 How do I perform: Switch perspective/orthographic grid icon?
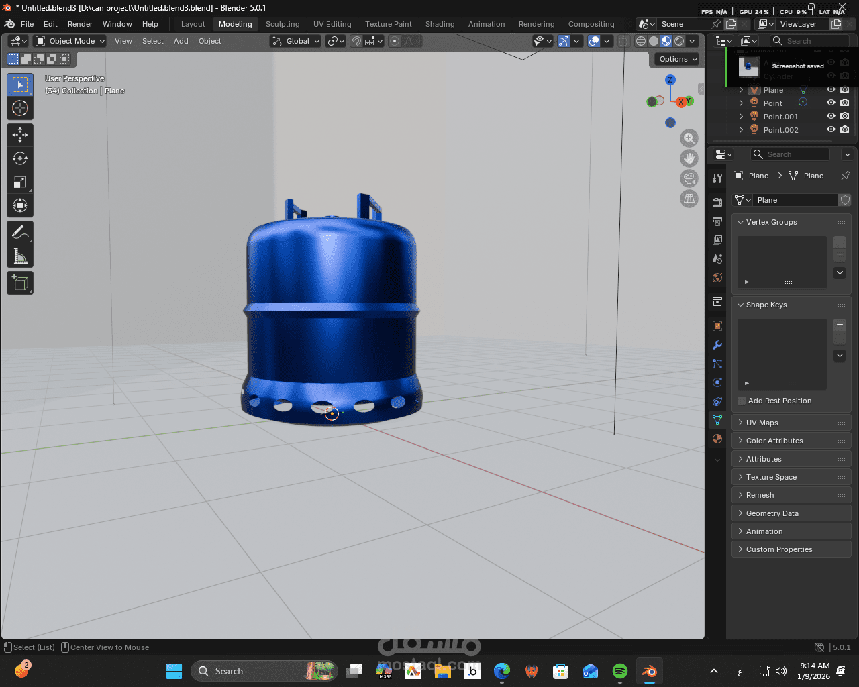point(689,199)
